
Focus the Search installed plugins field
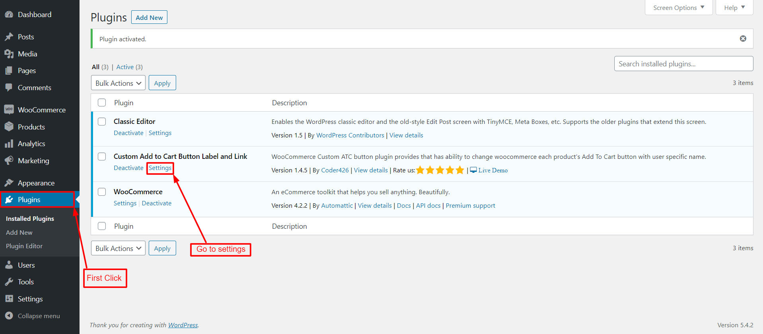coord(683,64)
